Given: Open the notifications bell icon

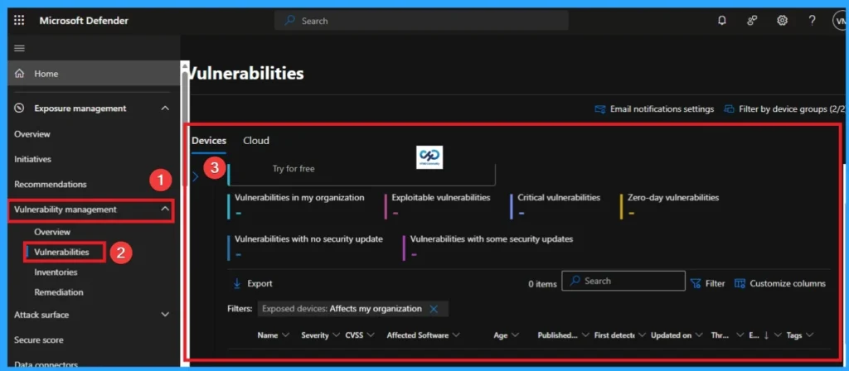Looking at the screenshot, I should pyautogui.click(x=722, y=21).
